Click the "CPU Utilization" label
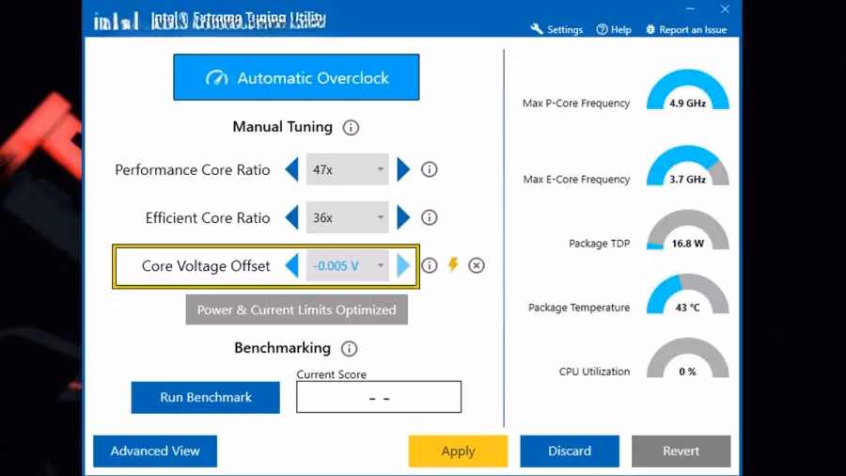 594,372
